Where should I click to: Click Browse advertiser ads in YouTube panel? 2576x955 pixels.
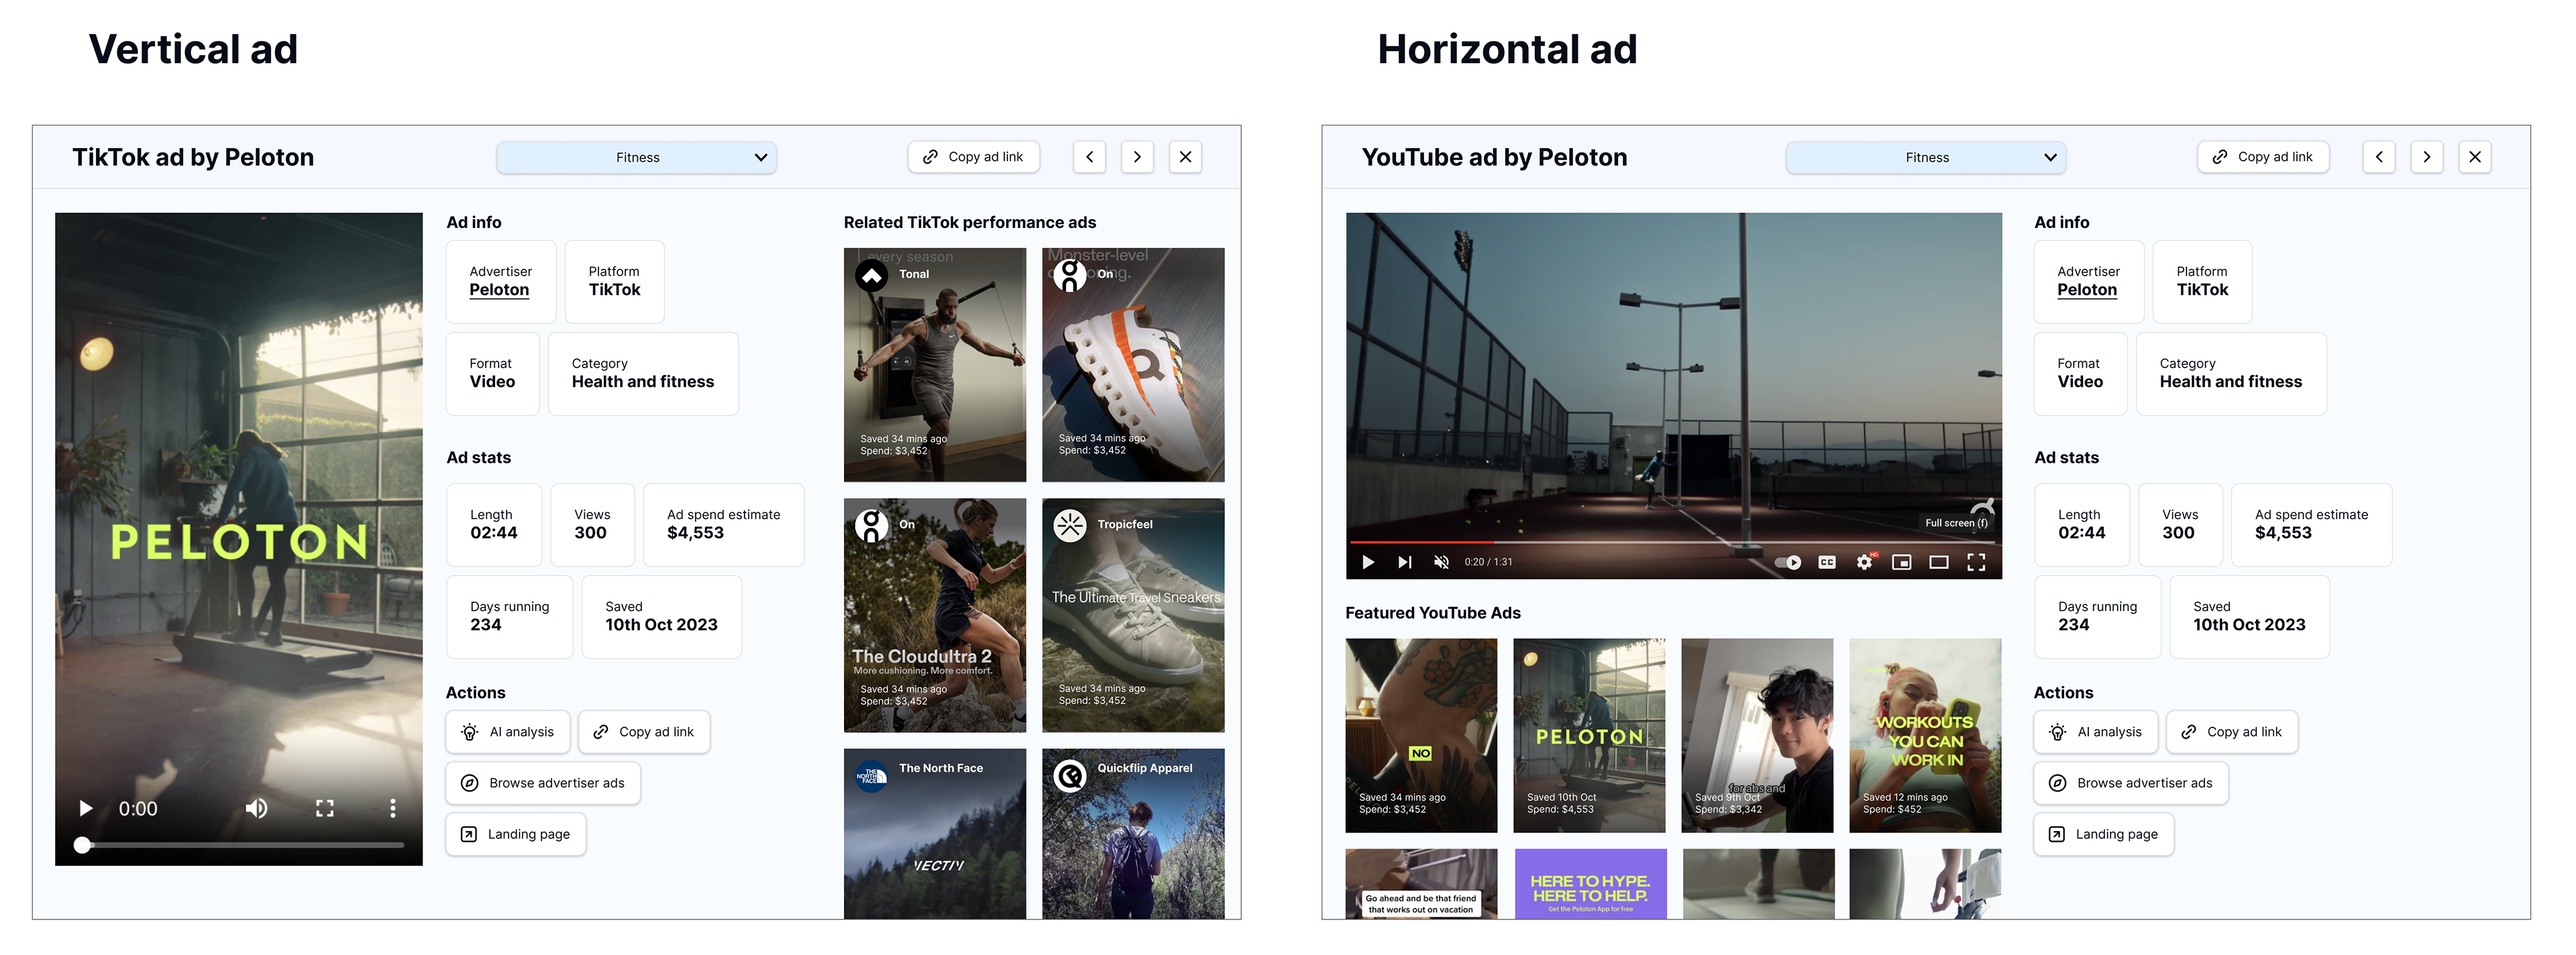coord(2131,783)
